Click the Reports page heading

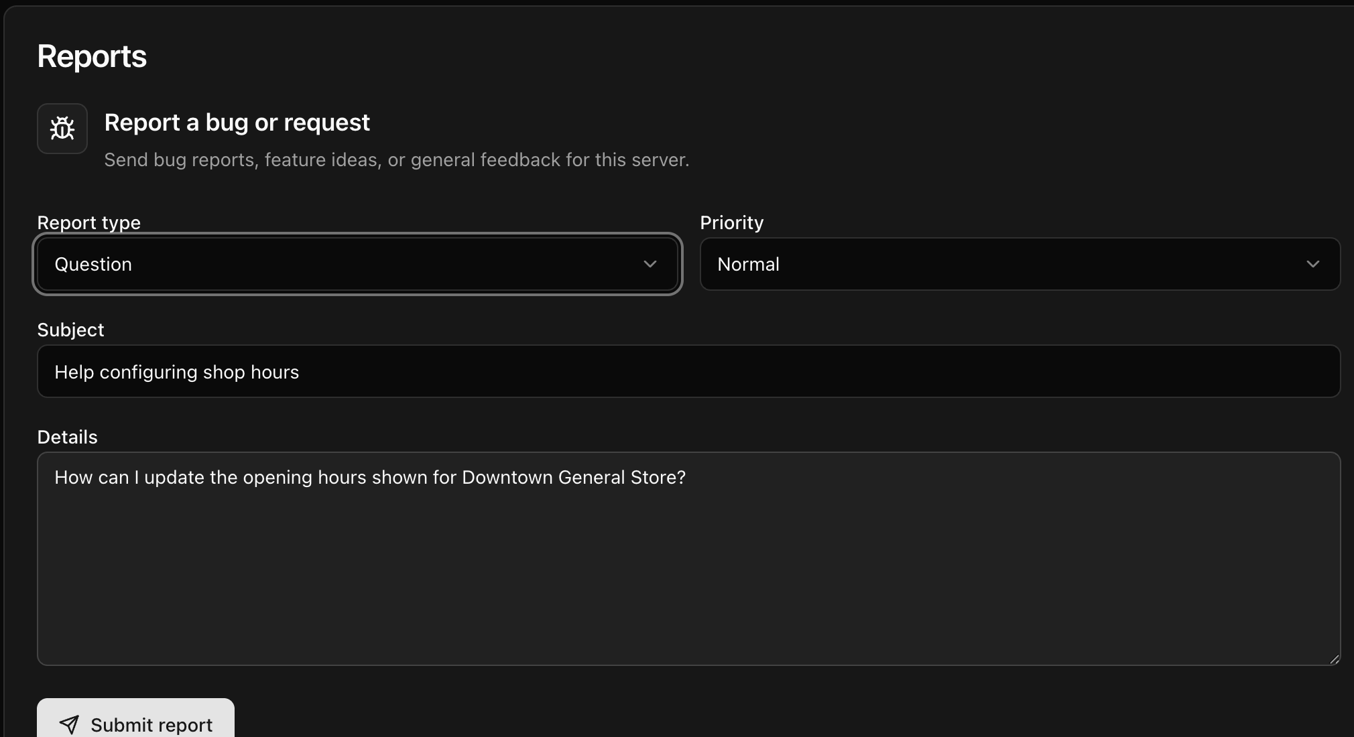point(92,56)
